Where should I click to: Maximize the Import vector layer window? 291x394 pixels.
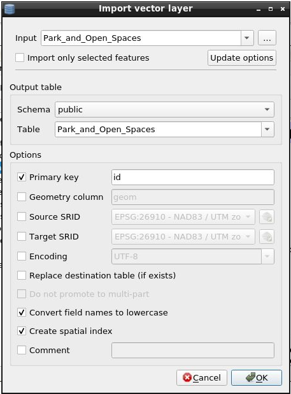(x=271, y=9)
